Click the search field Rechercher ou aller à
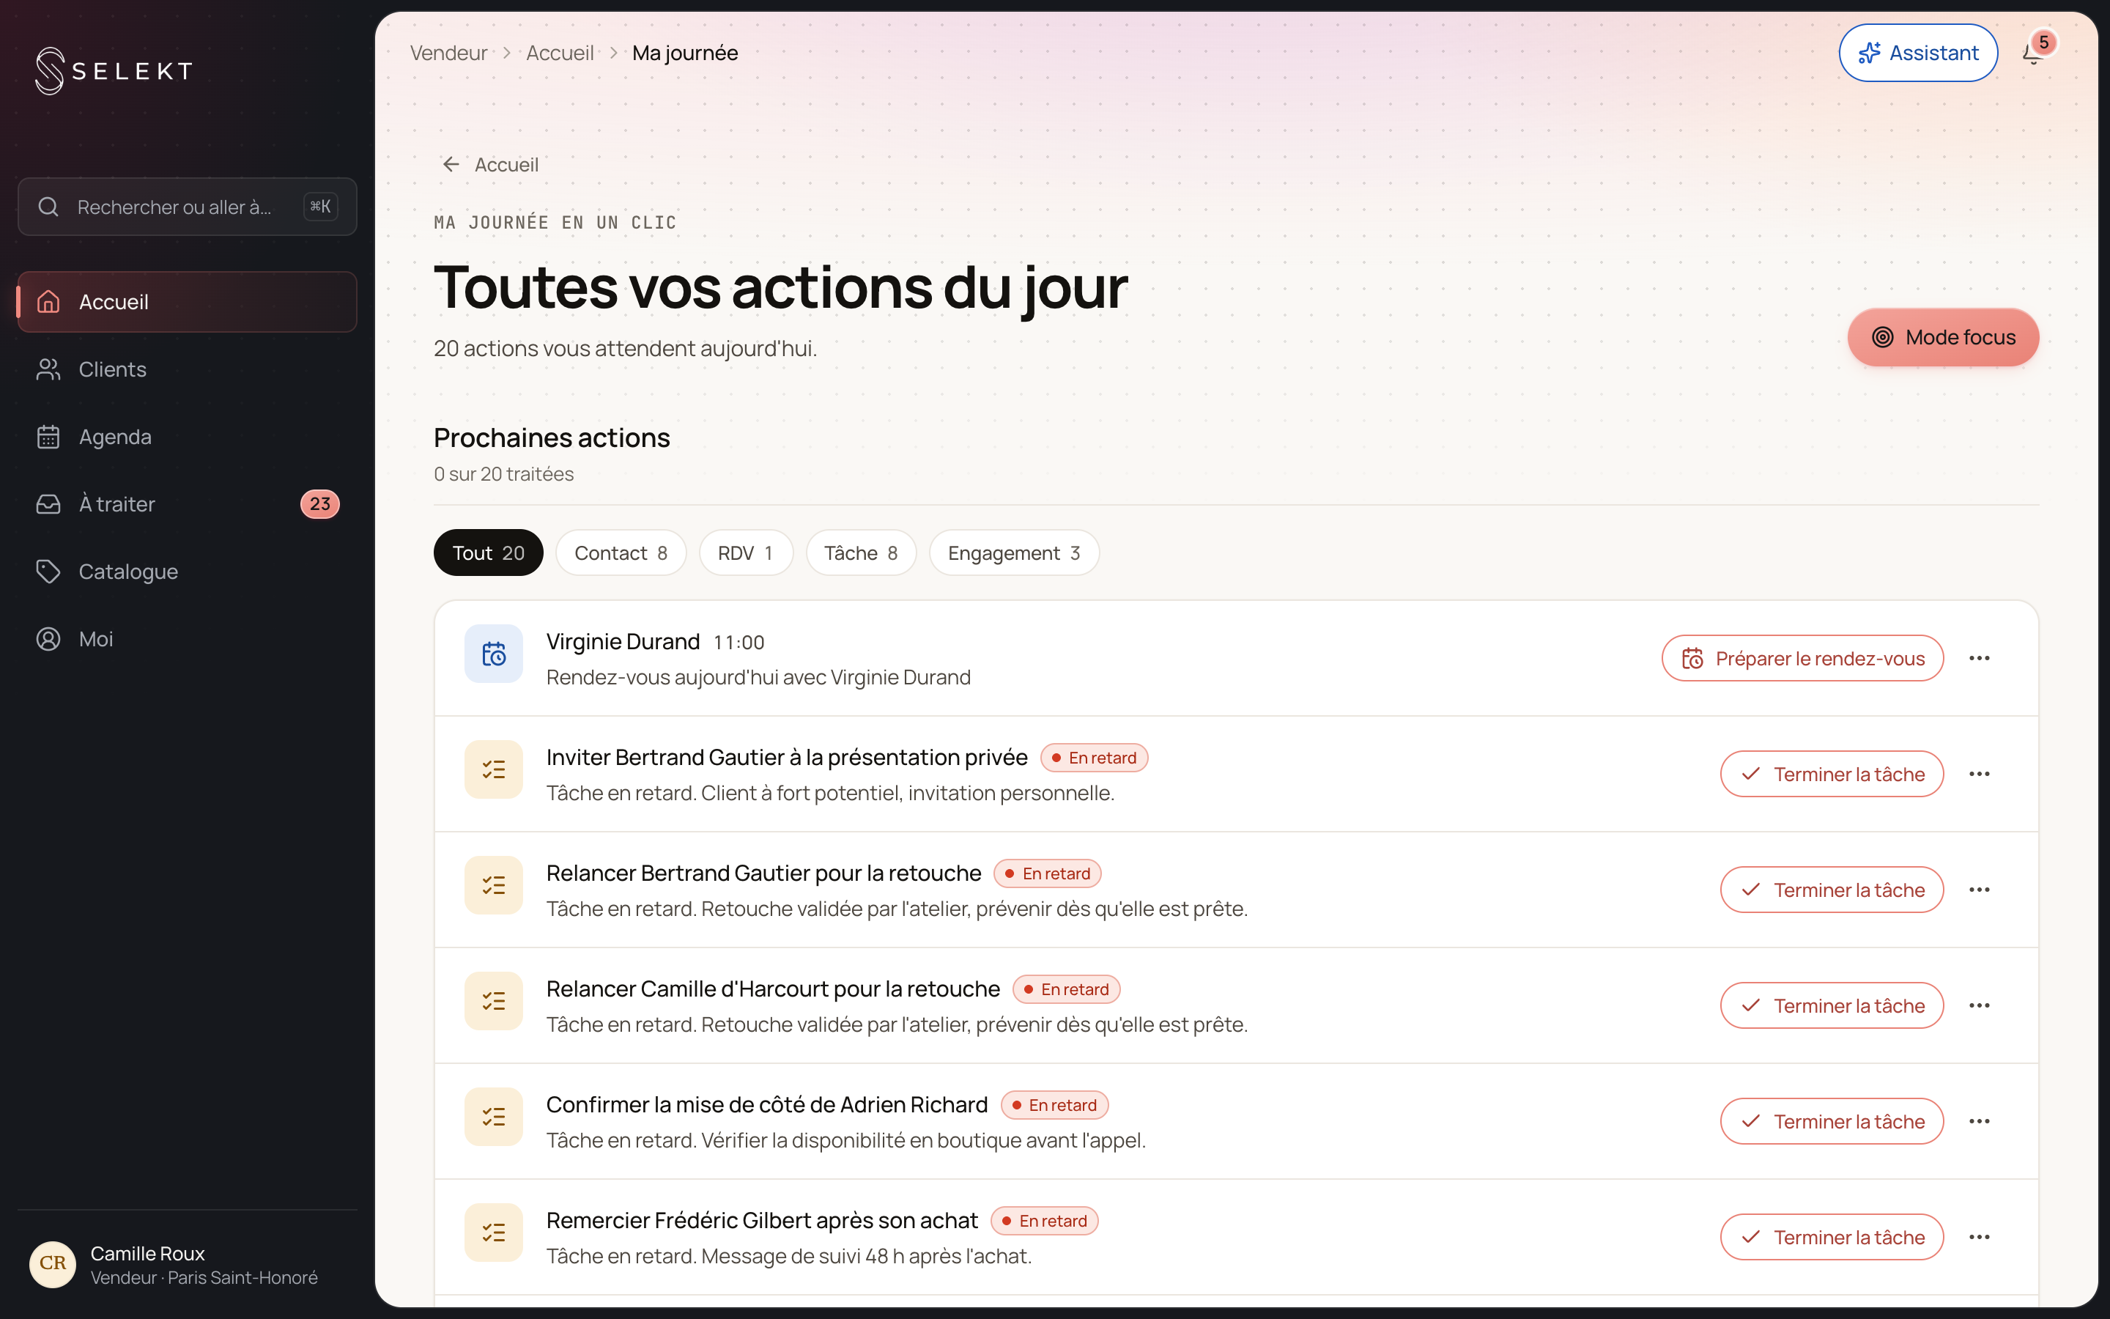 188,207
